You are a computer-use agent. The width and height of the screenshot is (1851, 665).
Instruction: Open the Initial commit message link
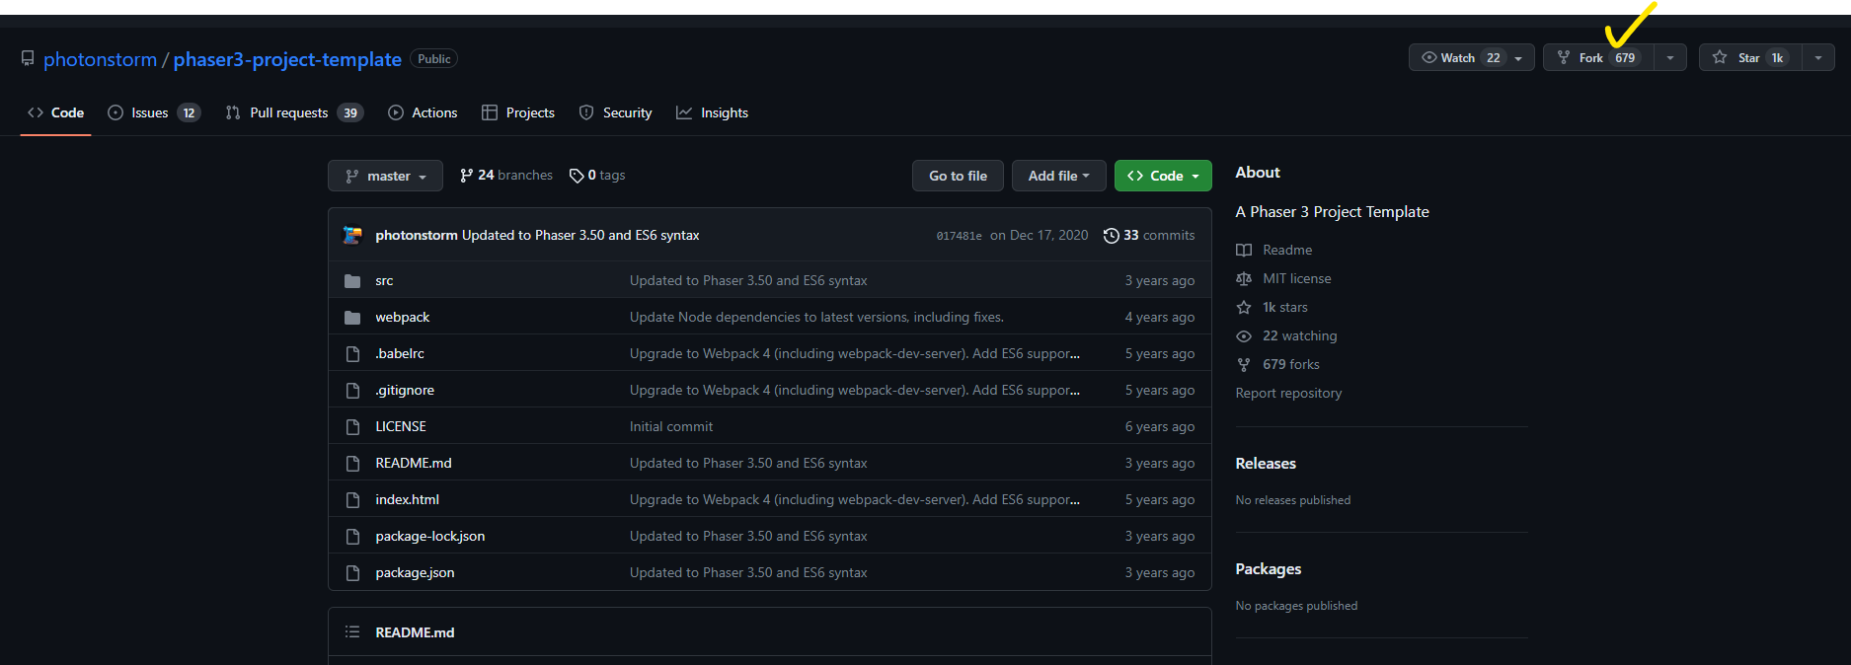pos(671,427)
